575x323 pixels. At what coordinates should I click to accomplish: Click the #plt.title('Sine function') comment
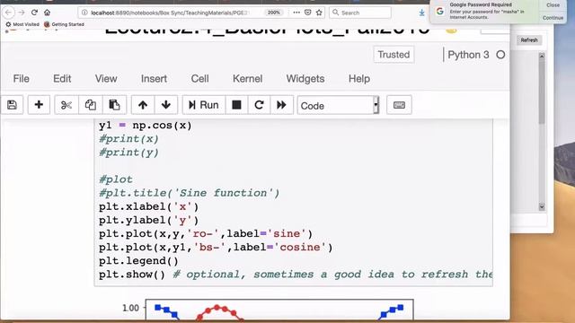pos(189,194)
